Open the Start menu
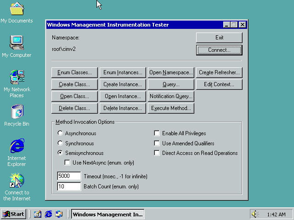The image size is (294, 220). tap(13, 214)
